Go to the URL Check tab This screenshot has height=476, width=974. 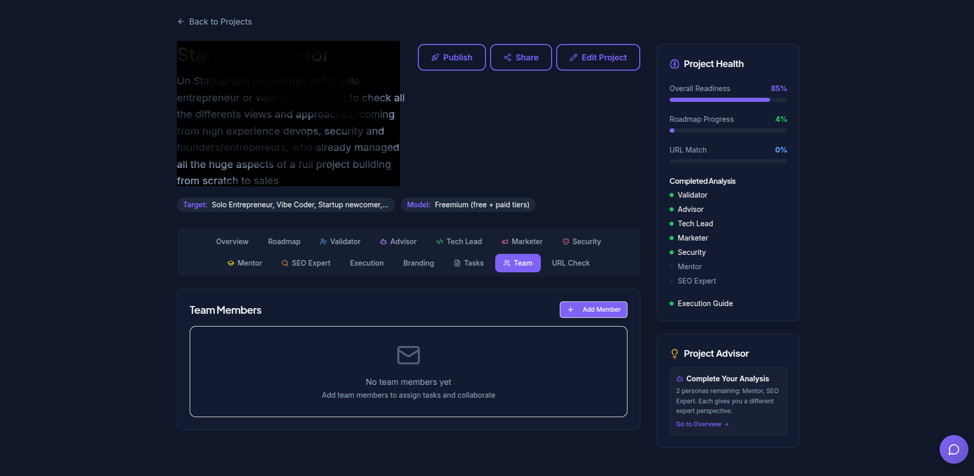point(571,263)
